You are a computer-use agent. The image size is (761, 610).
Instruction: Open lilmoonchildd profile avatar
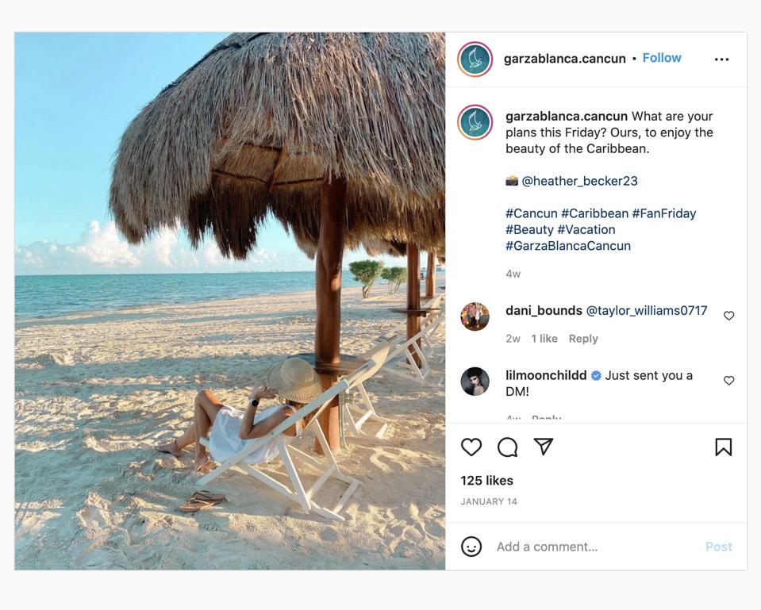(x=475, y=382)
